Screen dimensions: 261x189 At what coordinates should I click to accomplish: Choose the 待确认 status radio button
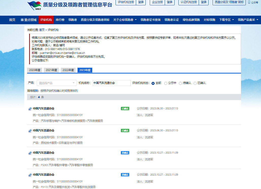point(180,83)
